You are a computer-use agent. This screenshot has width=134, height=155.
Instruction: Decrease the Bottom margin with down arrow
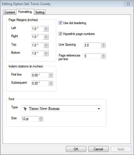46,55
